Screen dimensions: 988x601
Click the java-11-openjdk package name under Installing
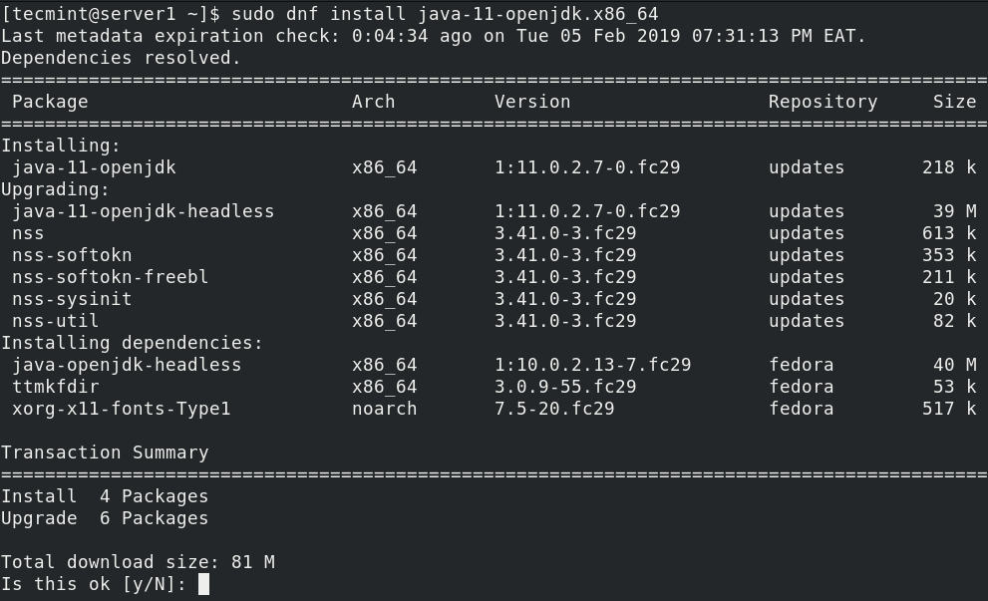pos(94,167)
